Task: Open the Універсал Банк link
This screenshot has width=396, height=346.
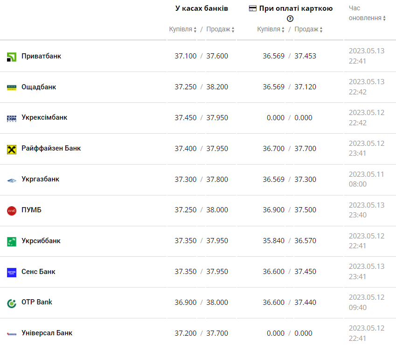Action: pyautogui.click(x=47, y=333)
